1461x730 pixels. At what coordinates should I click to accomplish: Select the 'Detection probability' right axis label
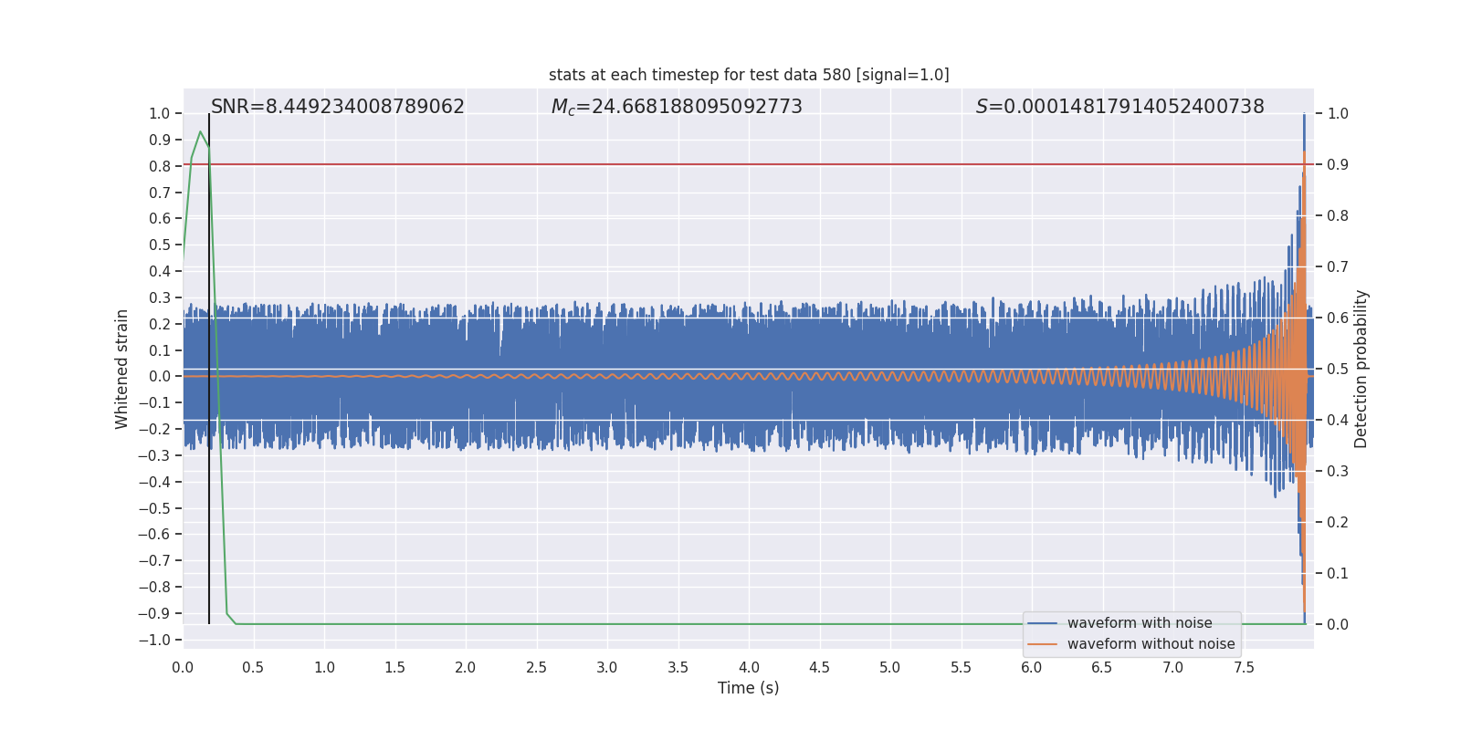(1361, 369)
